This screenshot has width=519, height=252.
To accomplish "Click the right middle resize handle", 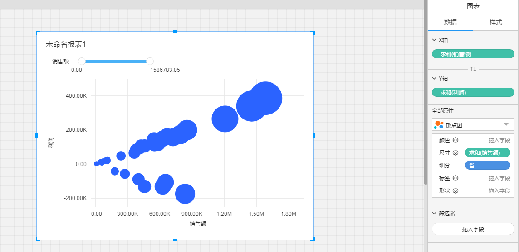I will coord(314,135).
